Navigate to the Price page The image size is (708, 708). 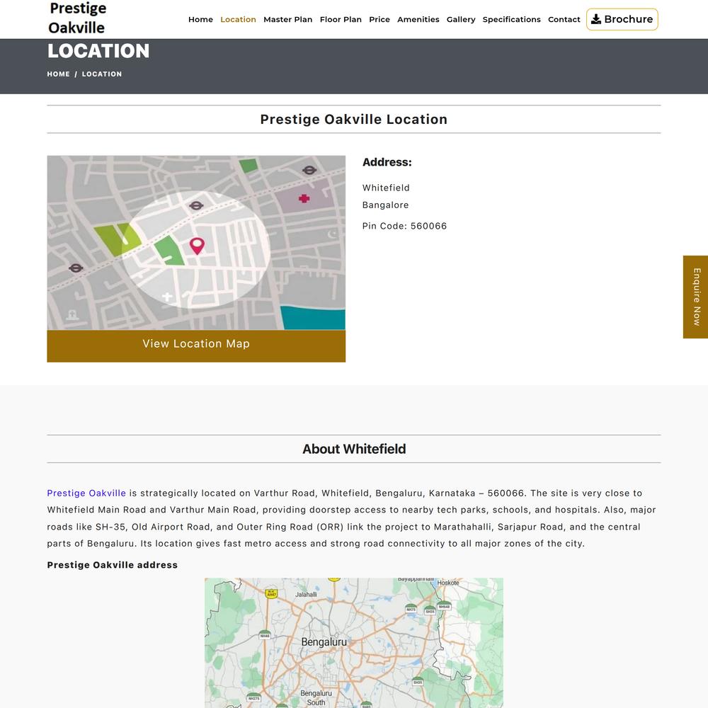tap(379, 19)
